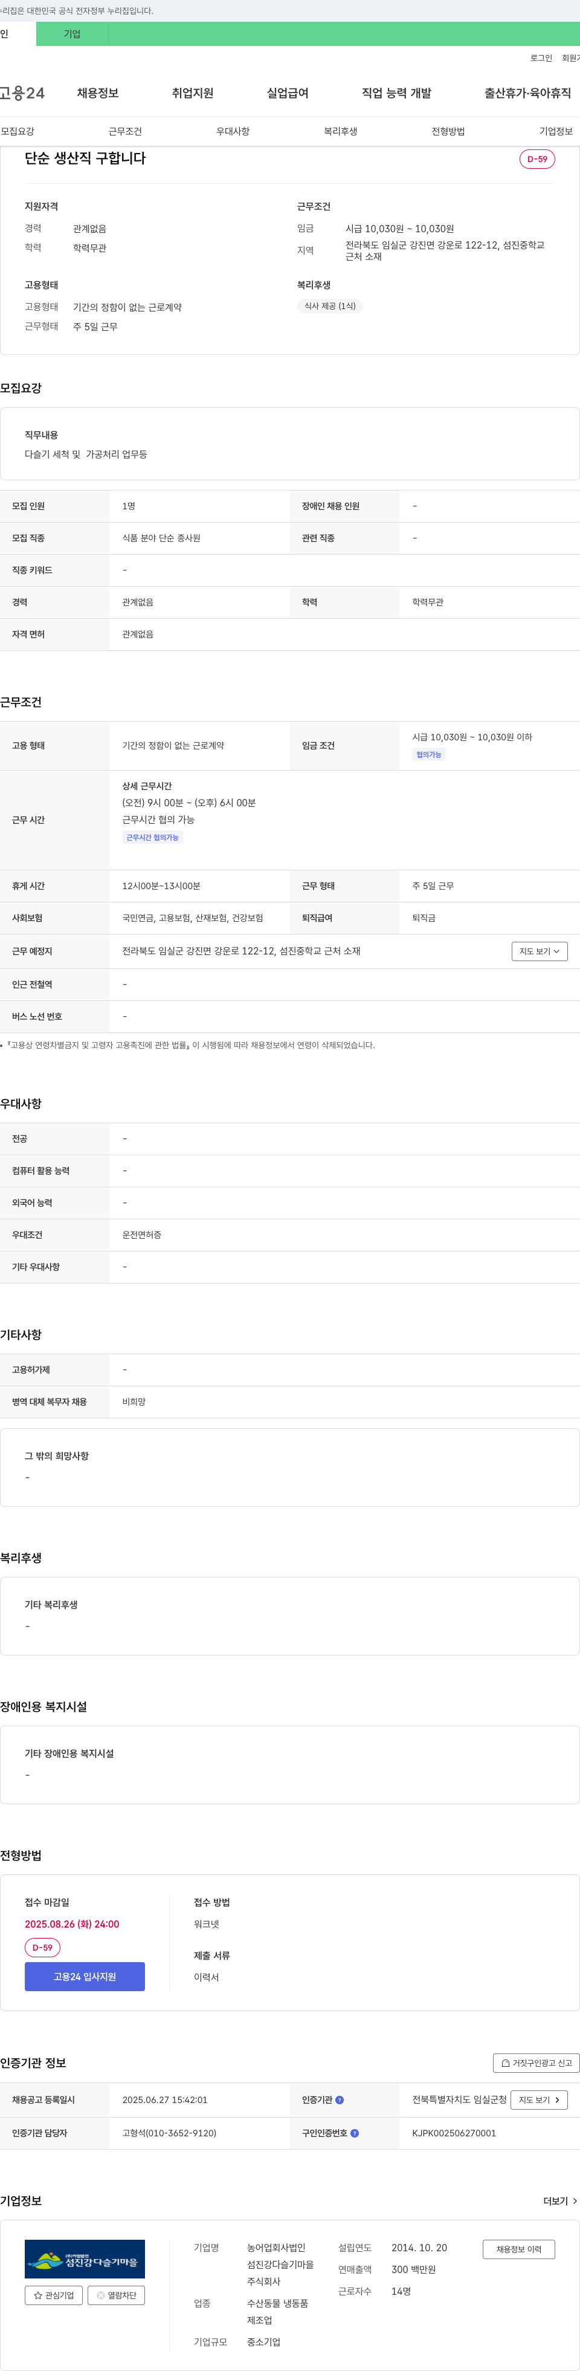Click 운전면허증 under 우대조건
Viewport: 580px width, 2371px height.
point(141,1234)
